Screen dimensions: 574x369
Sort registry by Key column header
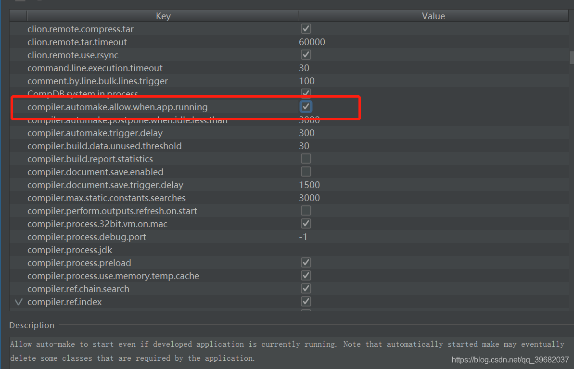point(163,16)
